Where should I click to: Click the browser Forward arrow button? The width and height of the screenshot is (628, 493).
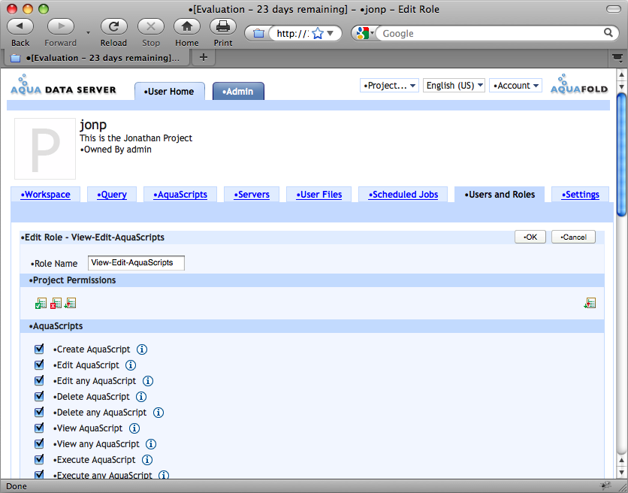point(61,27)
